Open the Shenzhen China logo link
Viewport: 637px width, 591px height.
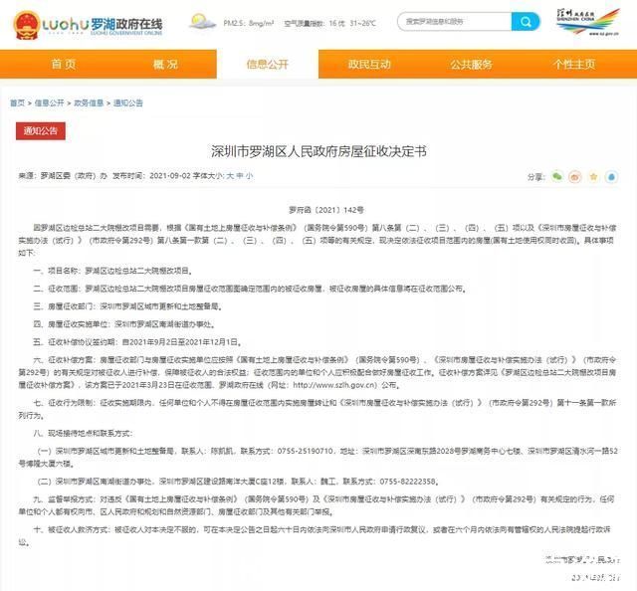[587, 22]
